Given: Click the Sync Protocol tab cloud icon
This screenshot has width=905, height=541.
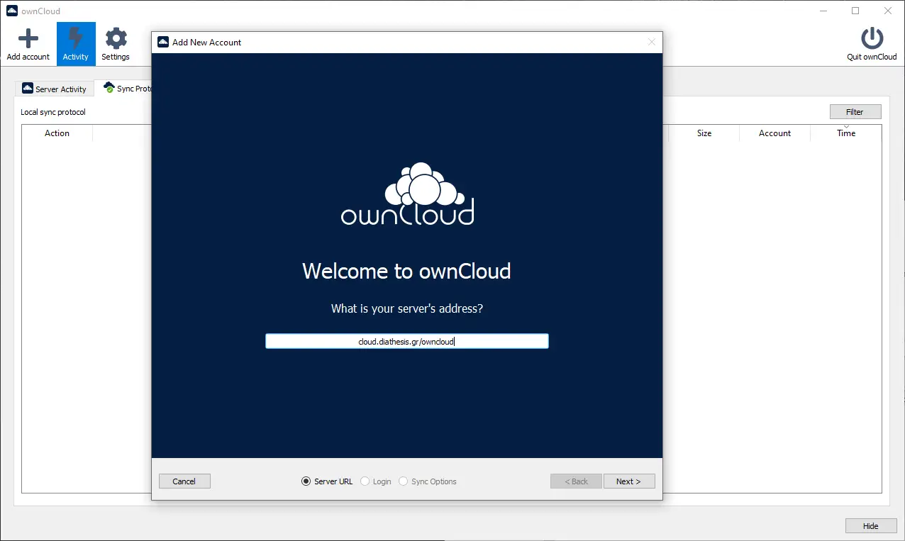Looking at the screenshot, I should tap(109, 88).
